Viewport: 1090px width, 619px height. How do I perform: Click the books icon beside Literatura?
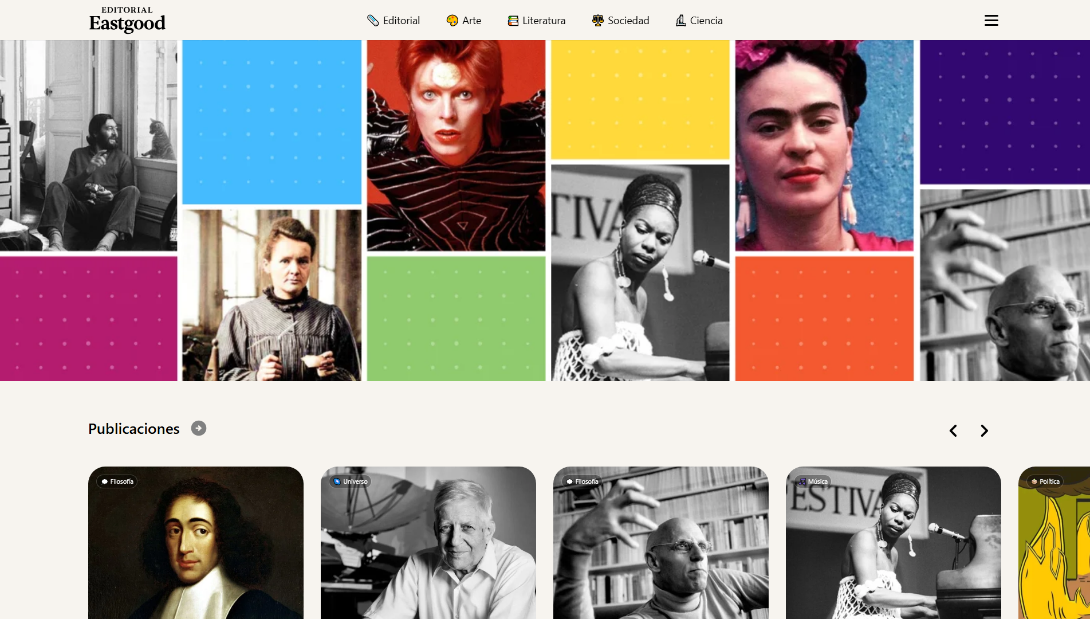(x=513, y=21)
